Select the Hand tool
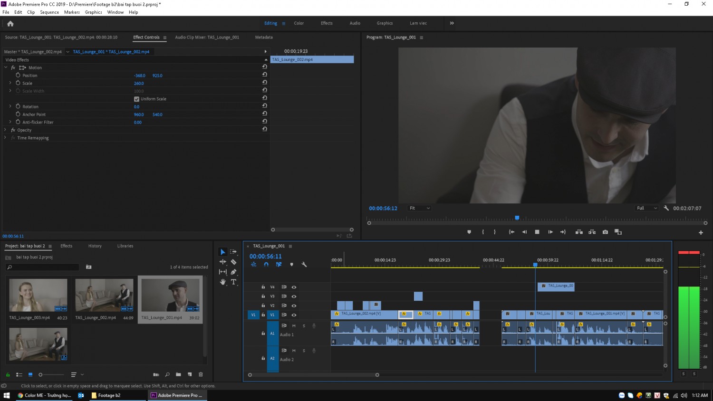 click(222, 282)
